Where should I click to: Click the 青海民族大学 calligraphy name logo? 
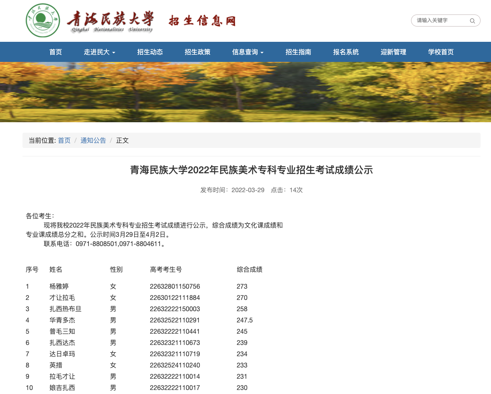(110, 21)
